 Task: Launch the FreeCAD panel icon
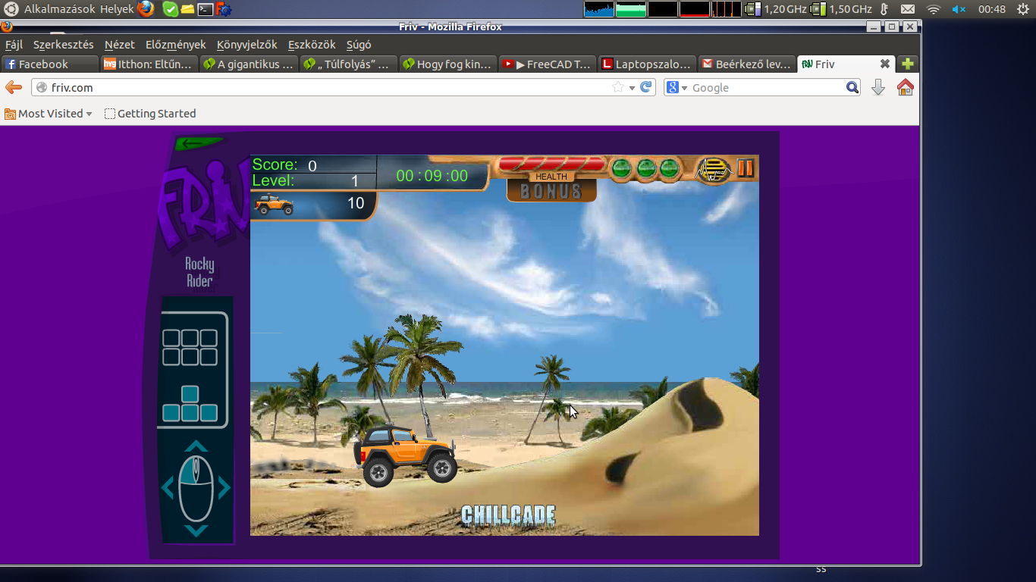tap(223, 9)
